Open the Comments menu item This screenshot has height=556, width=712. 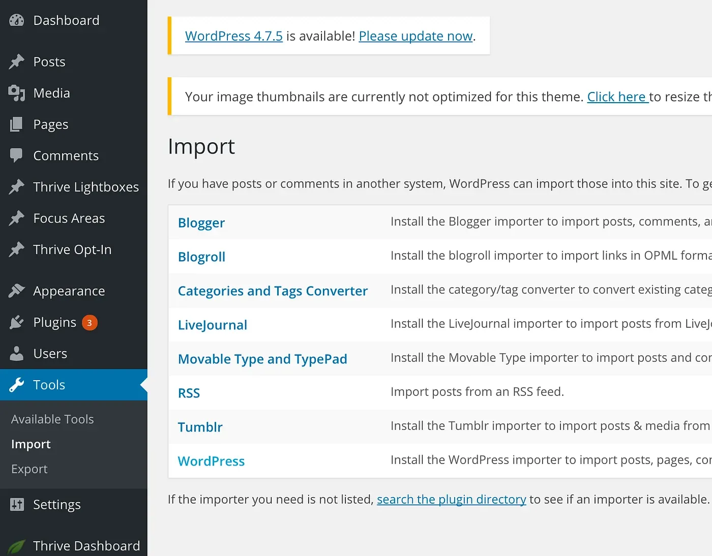pyautogui.click(x=66, y=156)
